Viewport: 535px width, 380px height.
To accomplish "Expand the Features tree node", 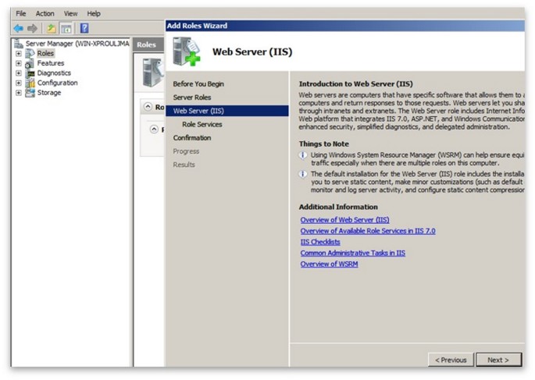I will (19, 63).
